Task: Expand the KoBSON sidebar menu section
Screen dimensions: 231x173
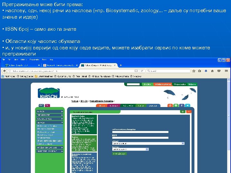Action: coord(50,111)
